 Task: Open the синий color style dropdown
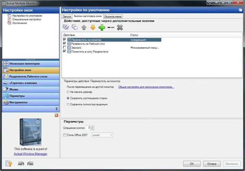pyautogui.click(x=102, y=135)
